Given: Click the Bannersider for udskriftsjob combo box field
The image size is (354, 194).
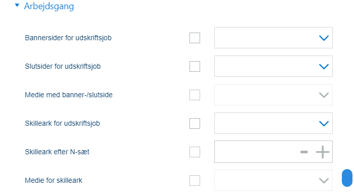Looking at the screenshot, I should 273,38.
